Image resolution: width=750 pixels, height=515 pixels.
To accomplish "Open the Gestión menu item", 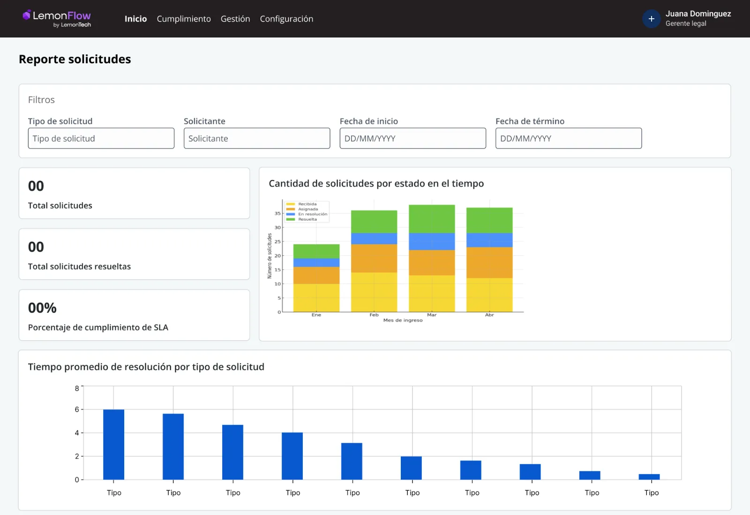I will pos(235,19).
